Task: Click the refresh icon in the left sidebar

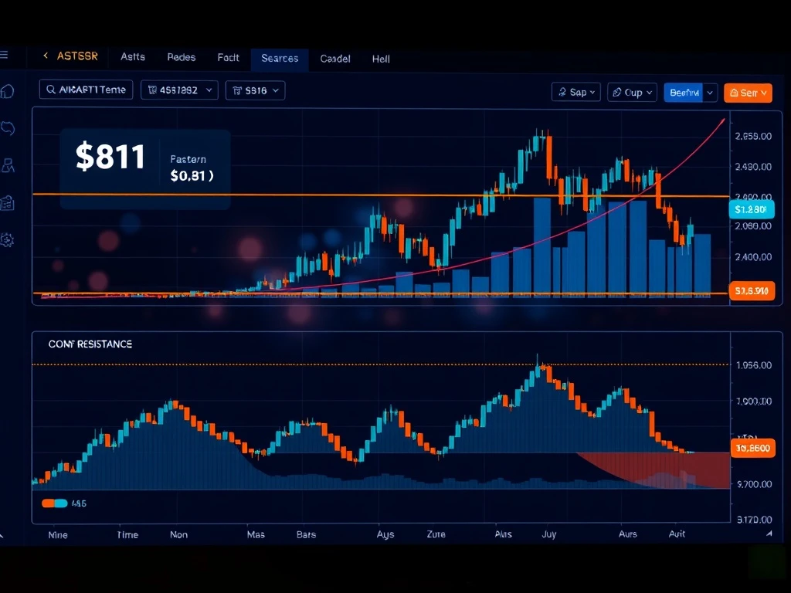Action: (x=8, y=128)
